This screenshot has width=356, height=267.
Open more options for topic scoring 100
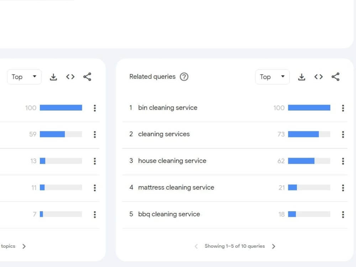click(95, 108)
